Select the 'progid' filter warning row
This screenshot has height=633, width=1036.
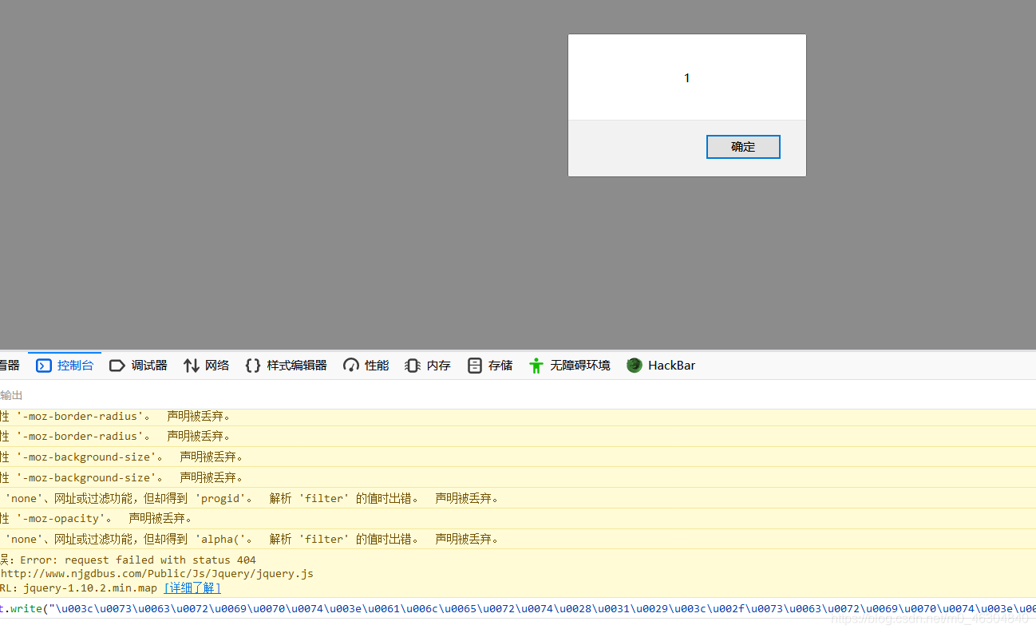coord(518,498)
